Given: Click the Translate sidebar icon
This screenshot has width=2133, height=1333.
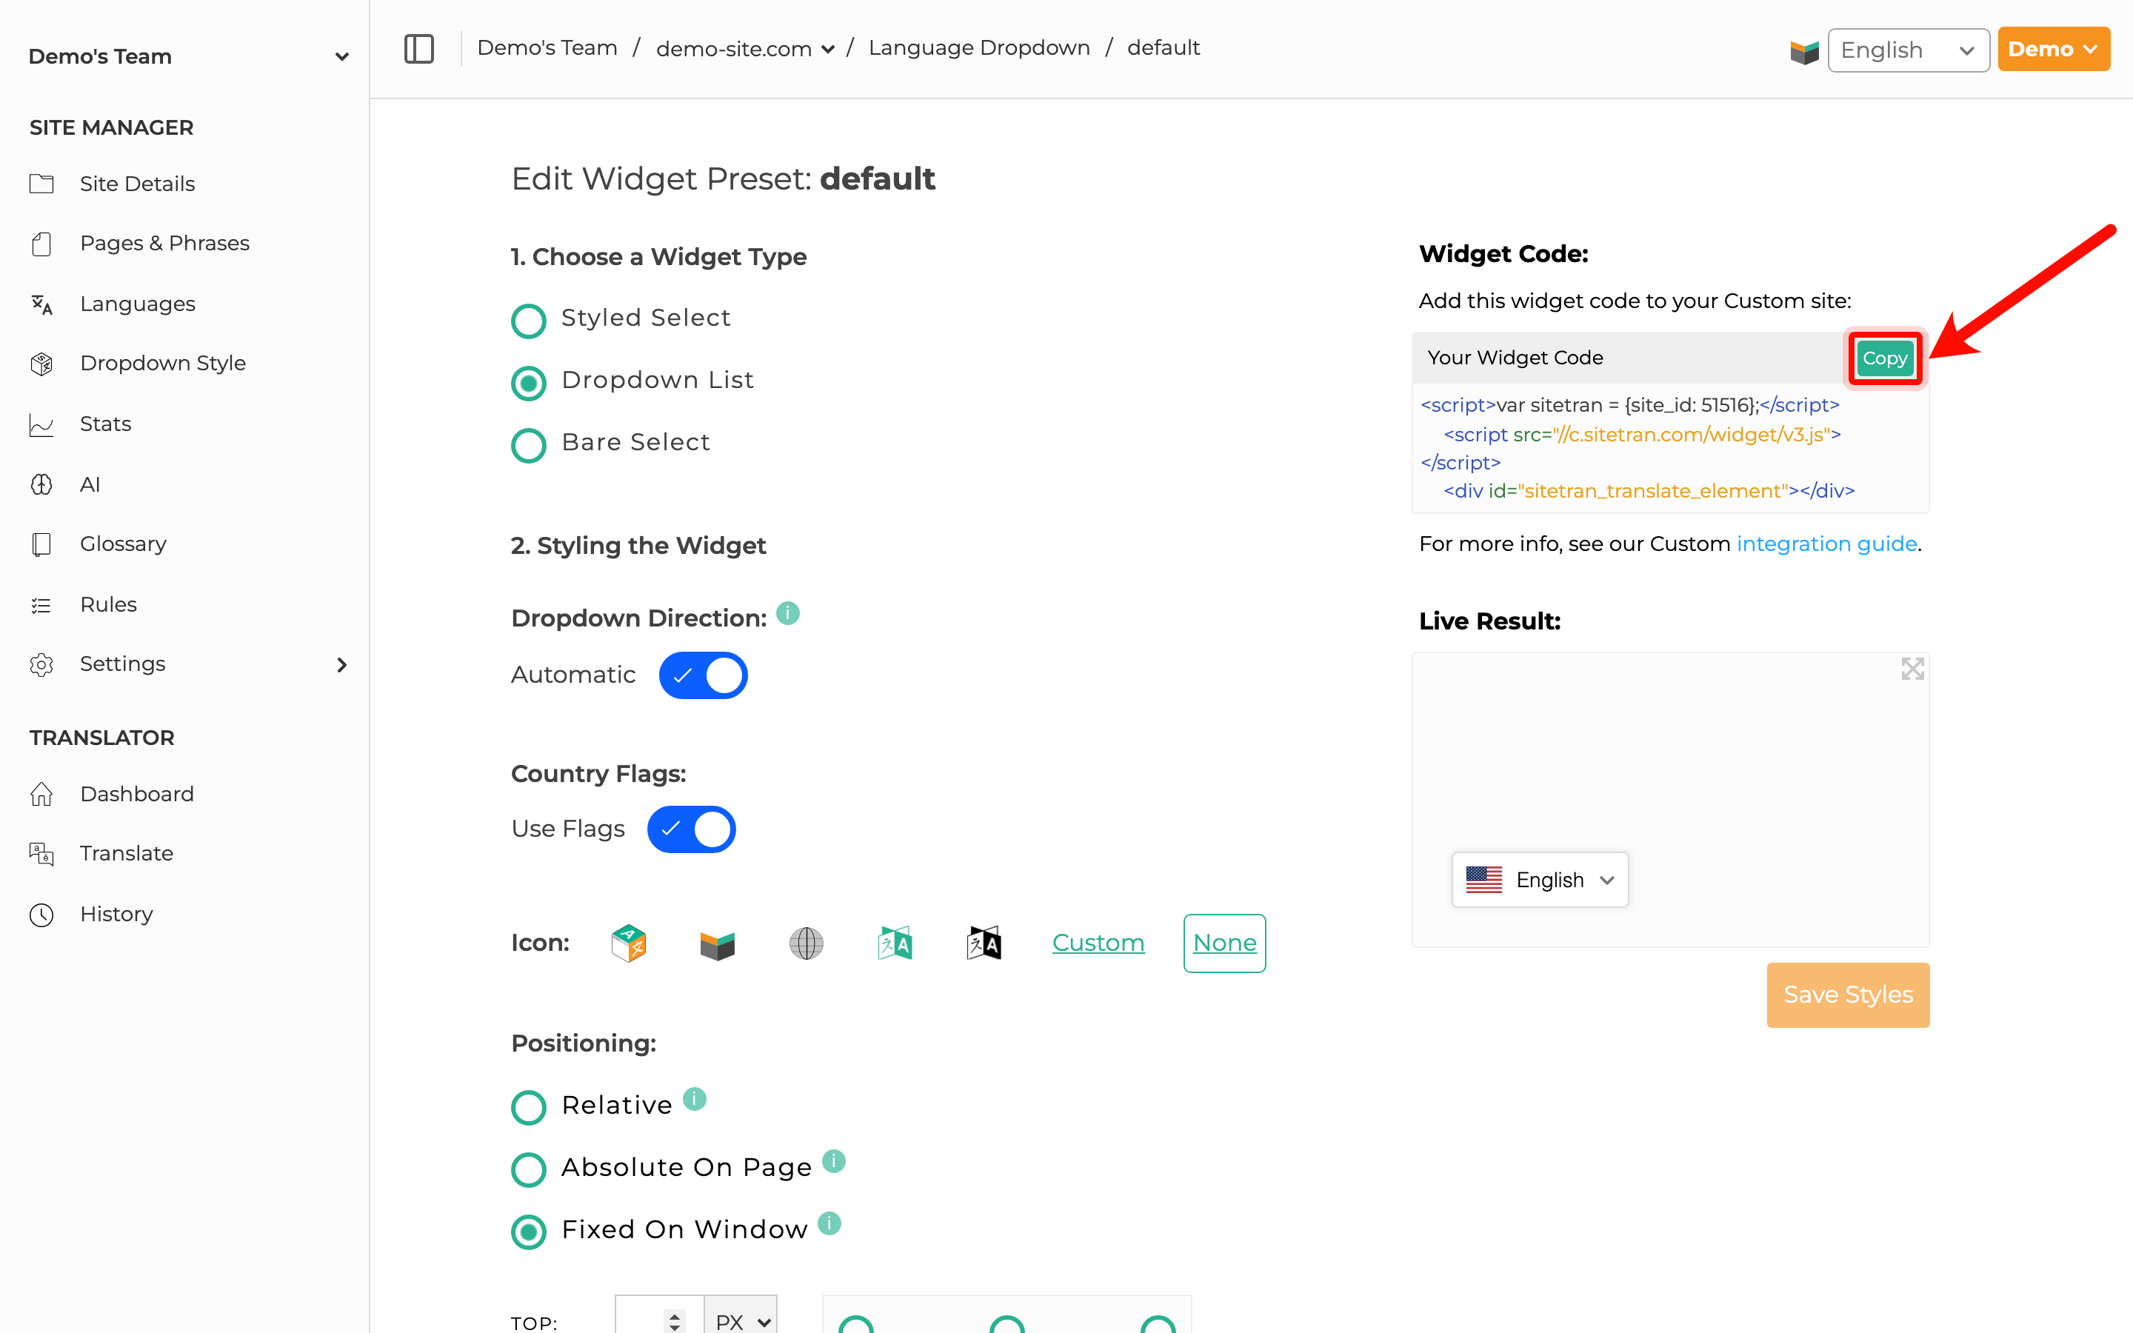Looking at the screenshot, I should (x=41, y=853).
